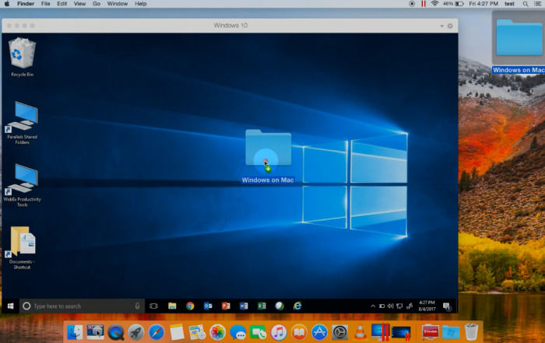Open blue Windows folder in Dock
The height and width of the screenshot is (343, 545).
(x=451, y=333)
